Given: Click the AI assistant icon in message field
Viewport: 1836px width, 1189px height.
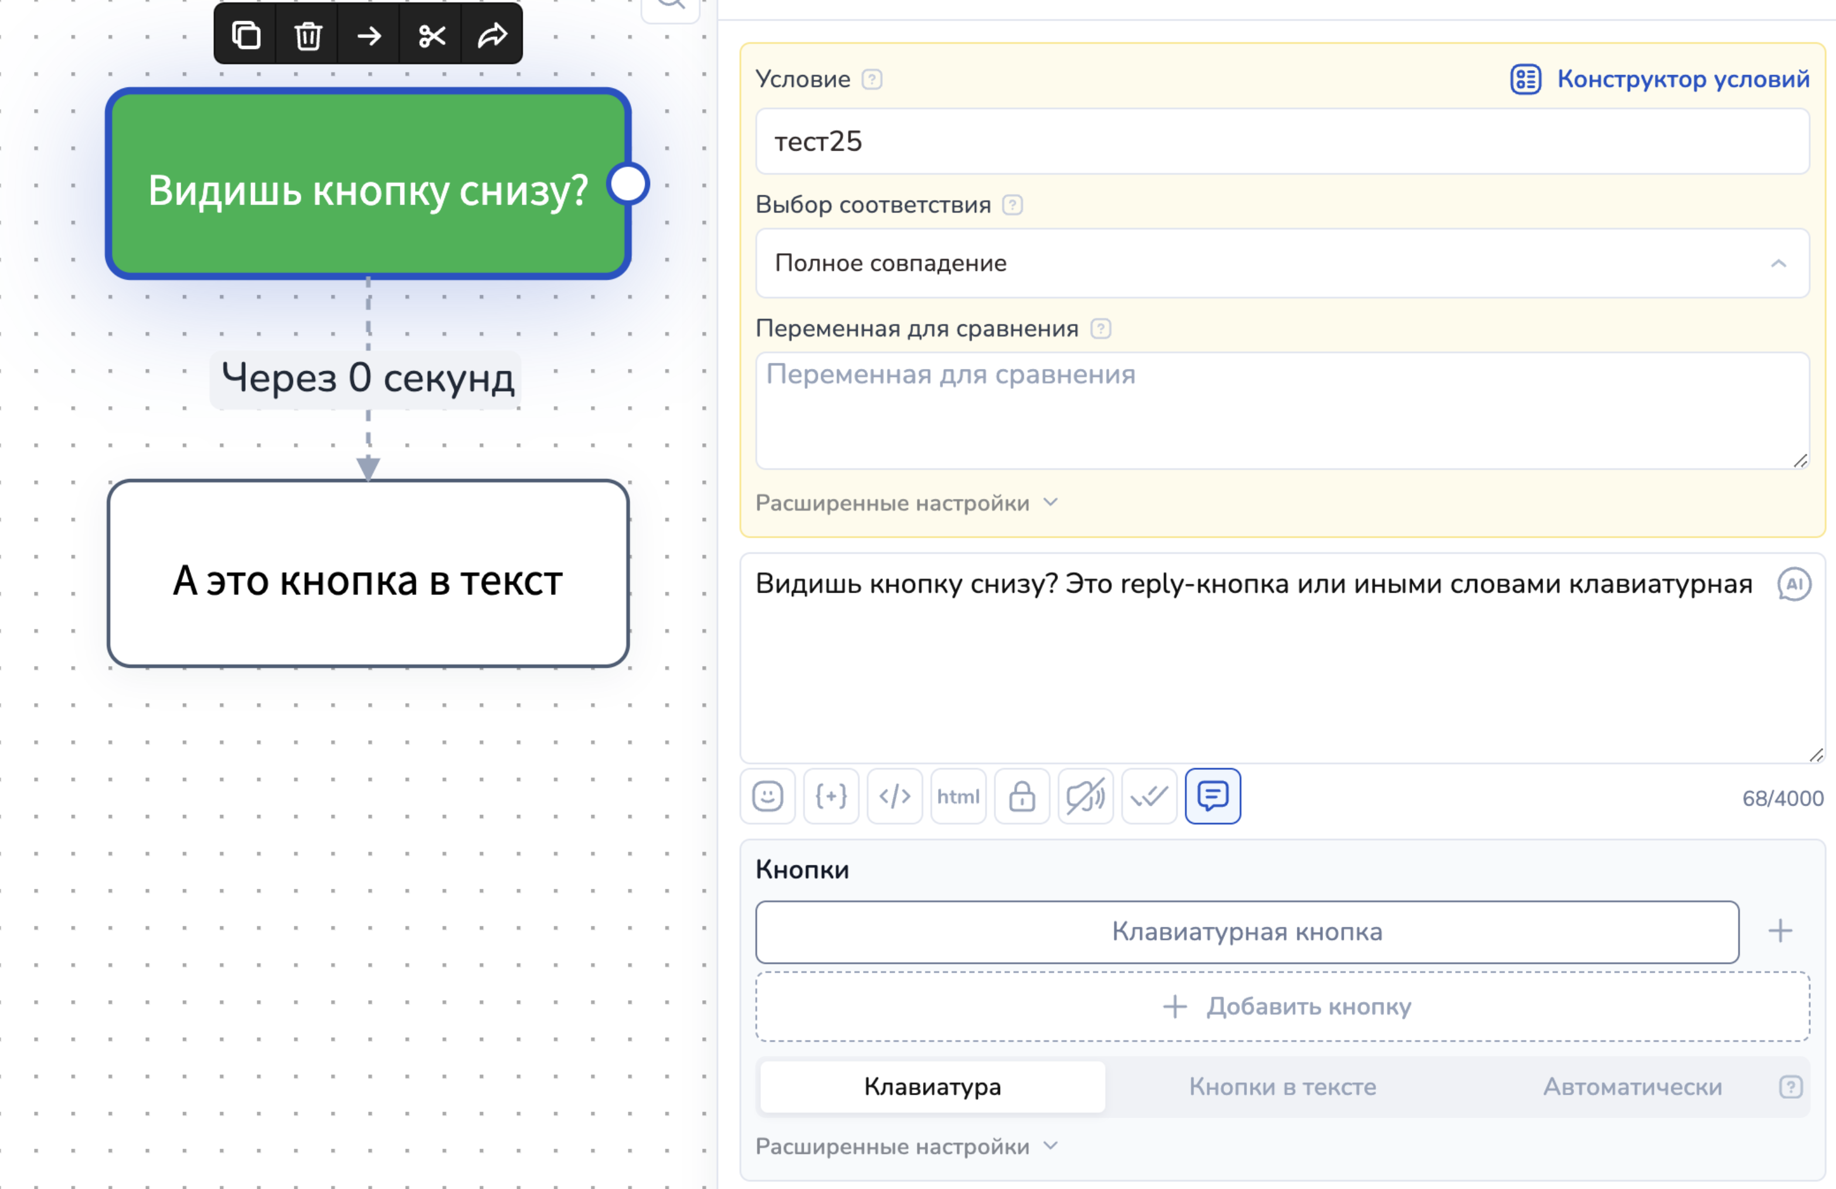Looking at the screenshot, I should (x=1794, y=584).
